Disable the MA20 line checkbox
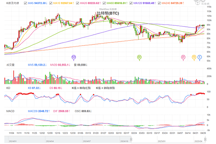 [x=78, y=3]
